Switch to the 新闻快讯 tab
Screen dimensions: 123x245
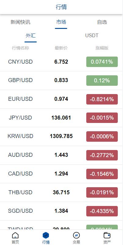20,22
